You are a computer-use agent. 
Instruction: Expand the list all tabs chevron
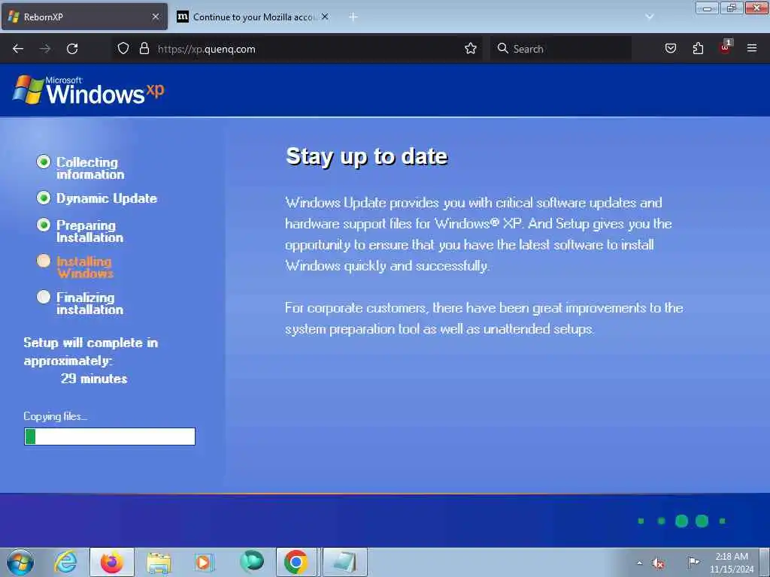pyautogui.click(x=649, y=17)
